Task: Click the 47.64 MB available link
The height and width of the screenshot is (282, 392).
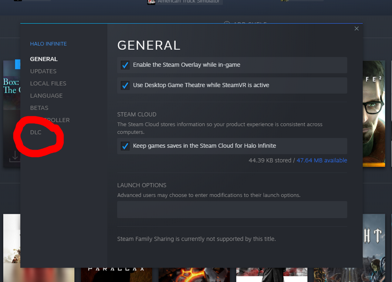Action: click(322, 160)
